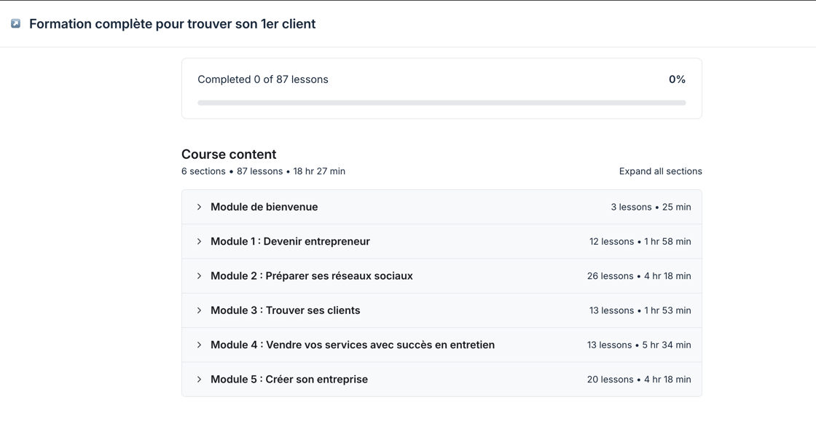Select the Module de bienvenue title

coord(264,207)
